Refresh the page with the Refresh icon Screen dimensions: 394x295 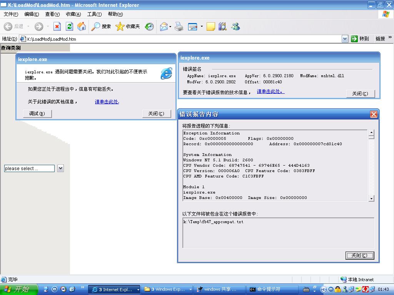69,26
